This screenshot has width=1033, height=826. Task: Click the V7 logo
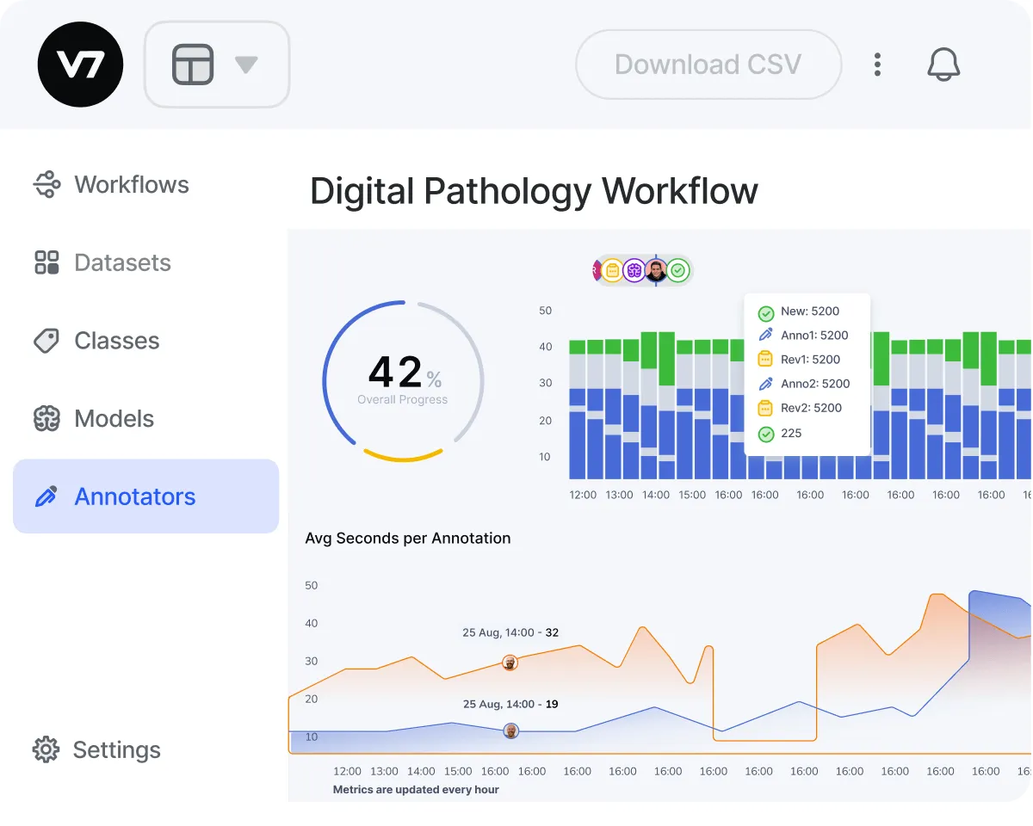point(80,64)
